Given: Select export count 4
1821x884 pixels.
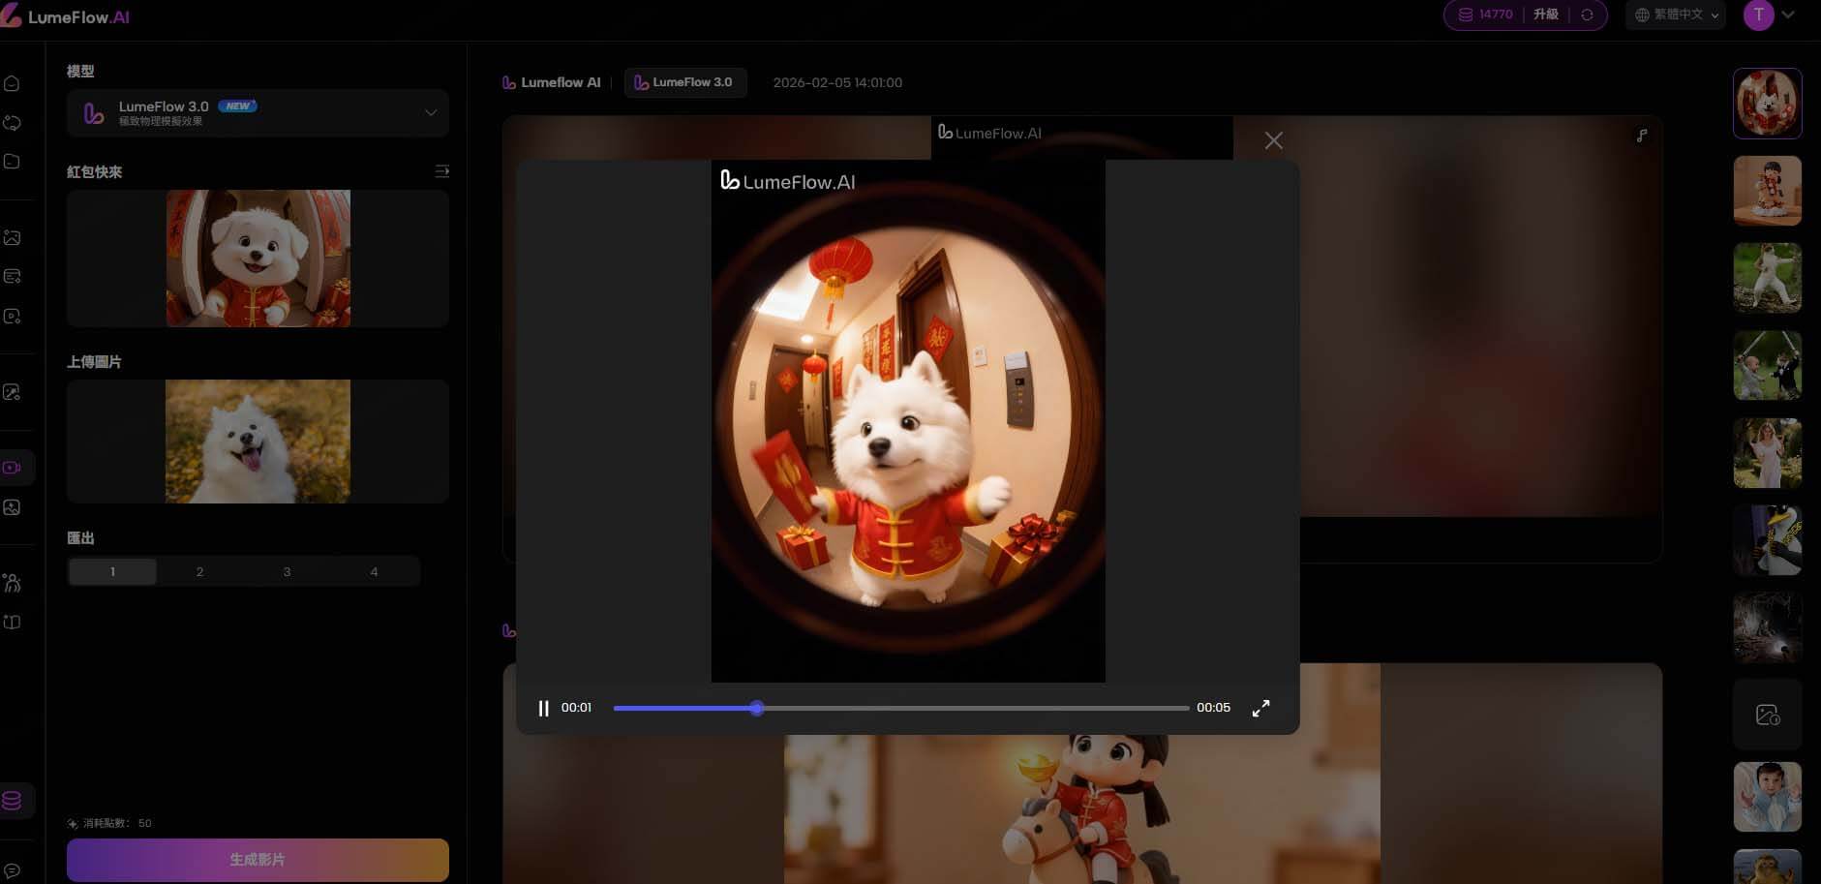Looking at the screenshot, I should tap(374, 571).
